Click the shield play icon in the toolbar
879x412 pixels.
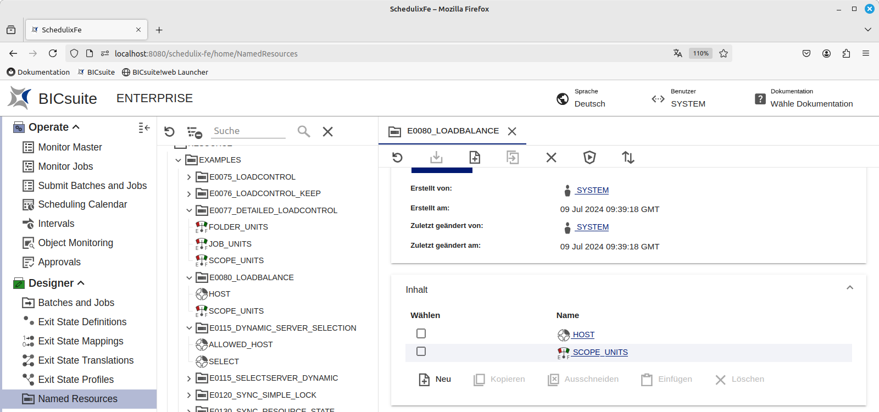tap(589, 158)
